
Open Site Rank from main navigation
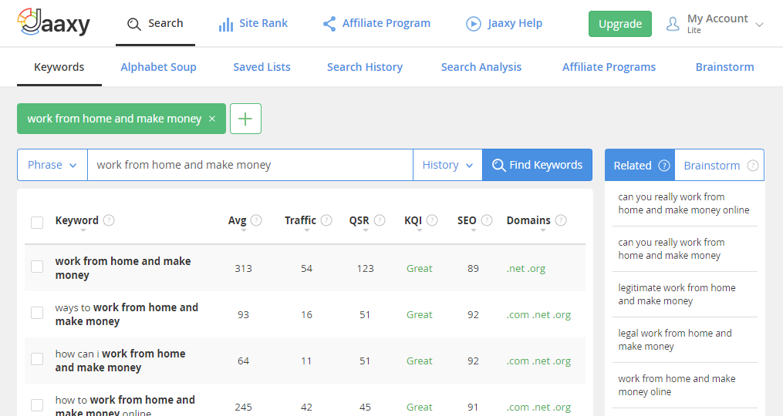(253, 23)
